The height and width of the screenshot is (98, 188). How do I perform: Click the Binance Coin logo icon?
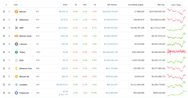pyautogui.click(x=16, y=68)
